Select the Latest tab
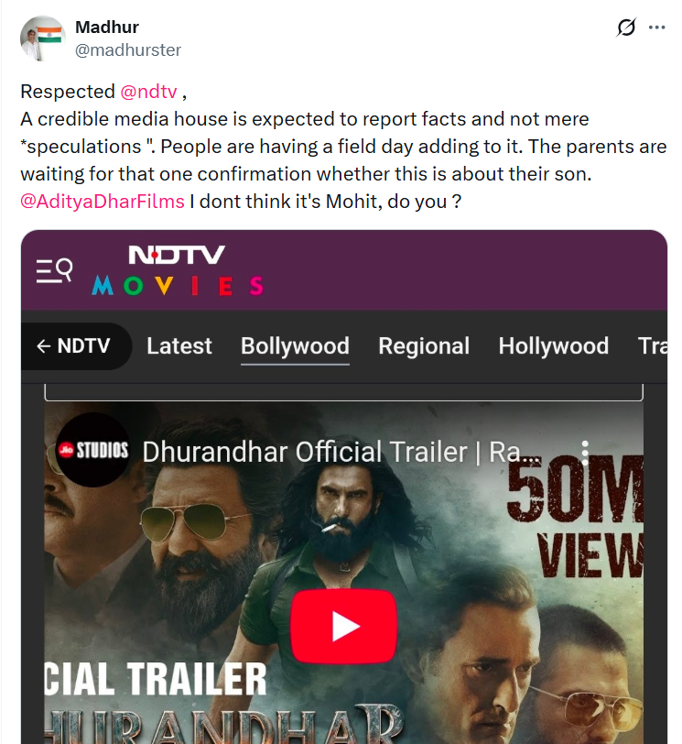 click(179, 346)
